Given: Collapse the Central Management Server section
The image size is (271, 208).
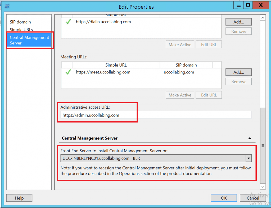Looking at the screenshot, I should (250, 138).
